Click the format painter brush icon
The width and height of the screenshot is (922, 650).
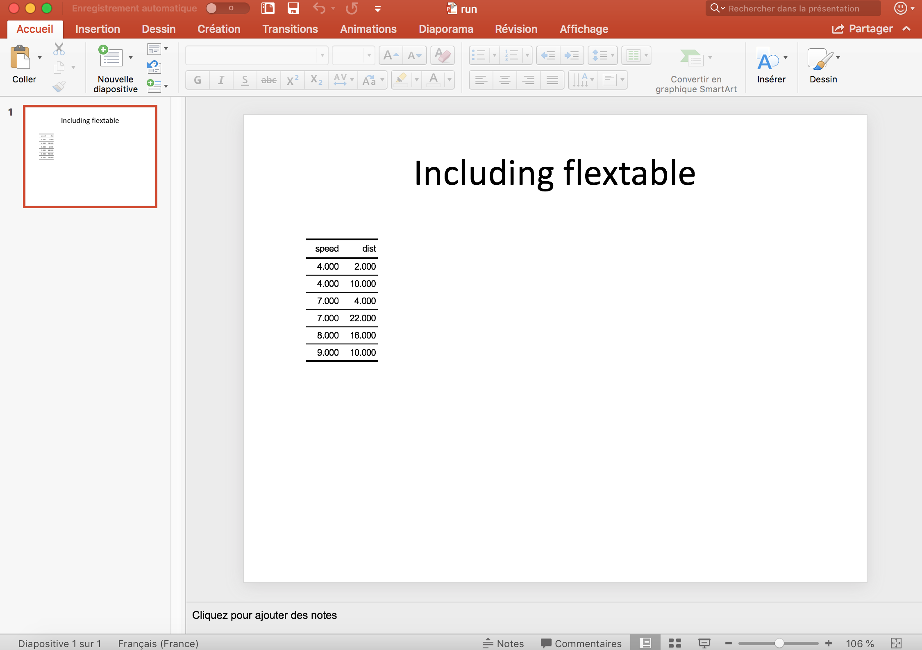(59, 86)
